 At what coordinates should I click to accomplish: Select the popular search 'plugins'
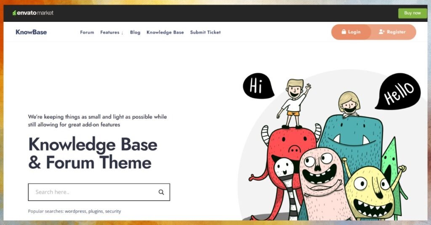pos(96,211)
